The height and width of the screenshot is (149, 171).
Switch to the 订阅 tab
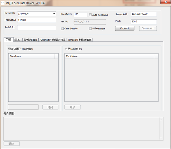[8, 39]
